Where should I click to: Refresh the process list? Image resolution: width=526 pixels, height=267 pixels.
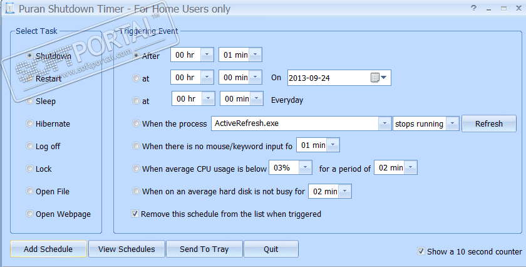[488, 123]
